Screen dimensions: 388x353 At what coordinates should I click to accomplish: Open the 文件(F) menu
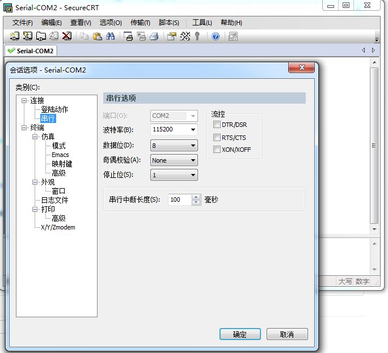click(23, 23)
